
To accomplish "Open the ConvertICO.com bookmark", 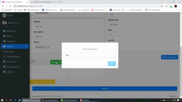I will tap(100, 10).
